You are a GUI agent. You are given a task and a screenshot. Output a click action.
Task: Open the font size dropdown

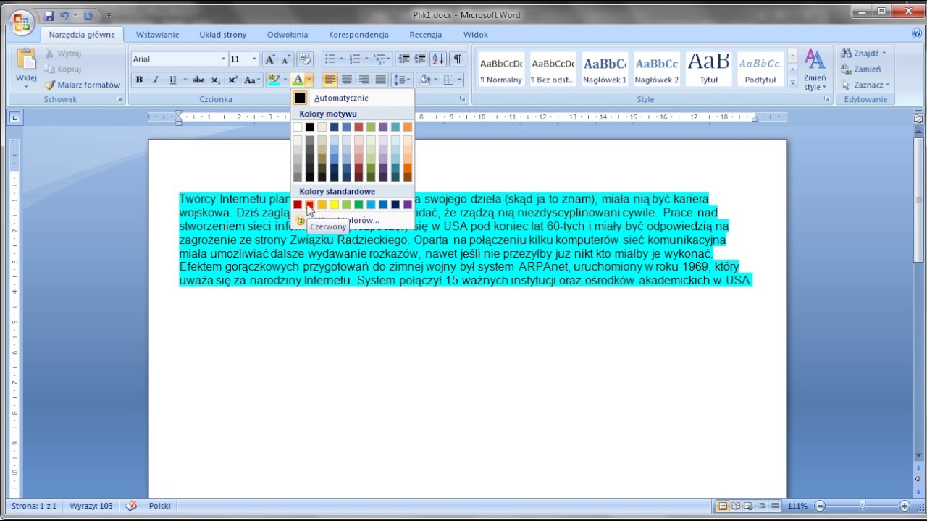[x=253, y=59]
